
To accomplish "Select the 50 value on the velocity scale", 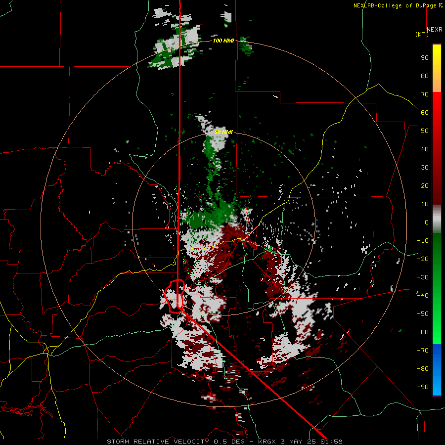I will [x=425, y=131].
